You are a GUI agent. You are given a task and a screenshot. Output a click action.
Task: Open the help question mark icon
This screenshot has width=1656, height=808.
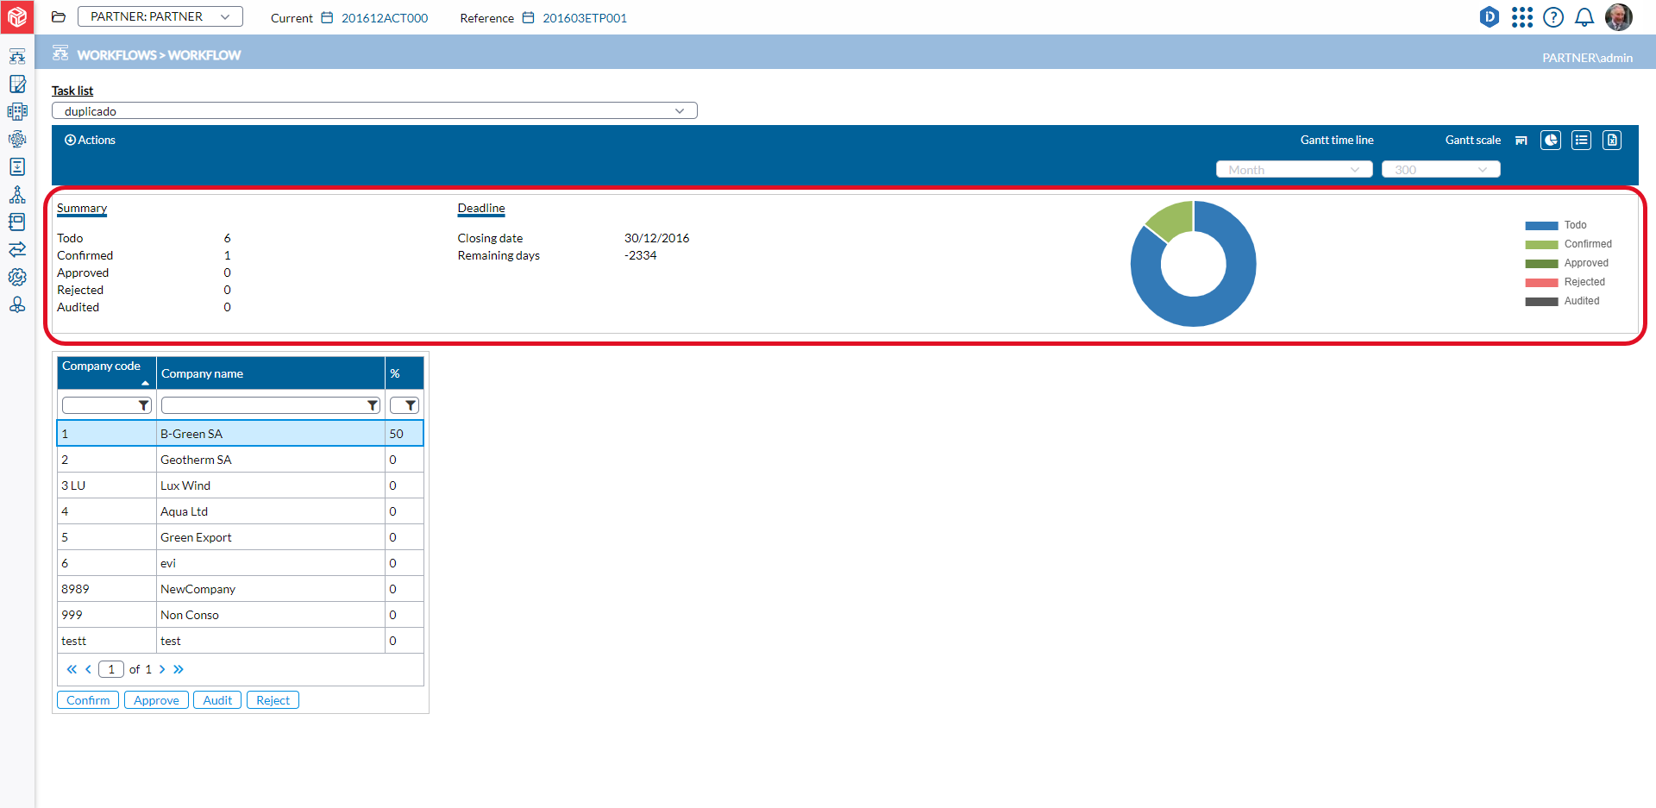[1552, 18]
